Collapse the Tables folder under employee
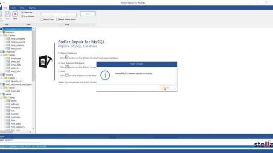Screen dimensions: 273x153 coord(1,55)
